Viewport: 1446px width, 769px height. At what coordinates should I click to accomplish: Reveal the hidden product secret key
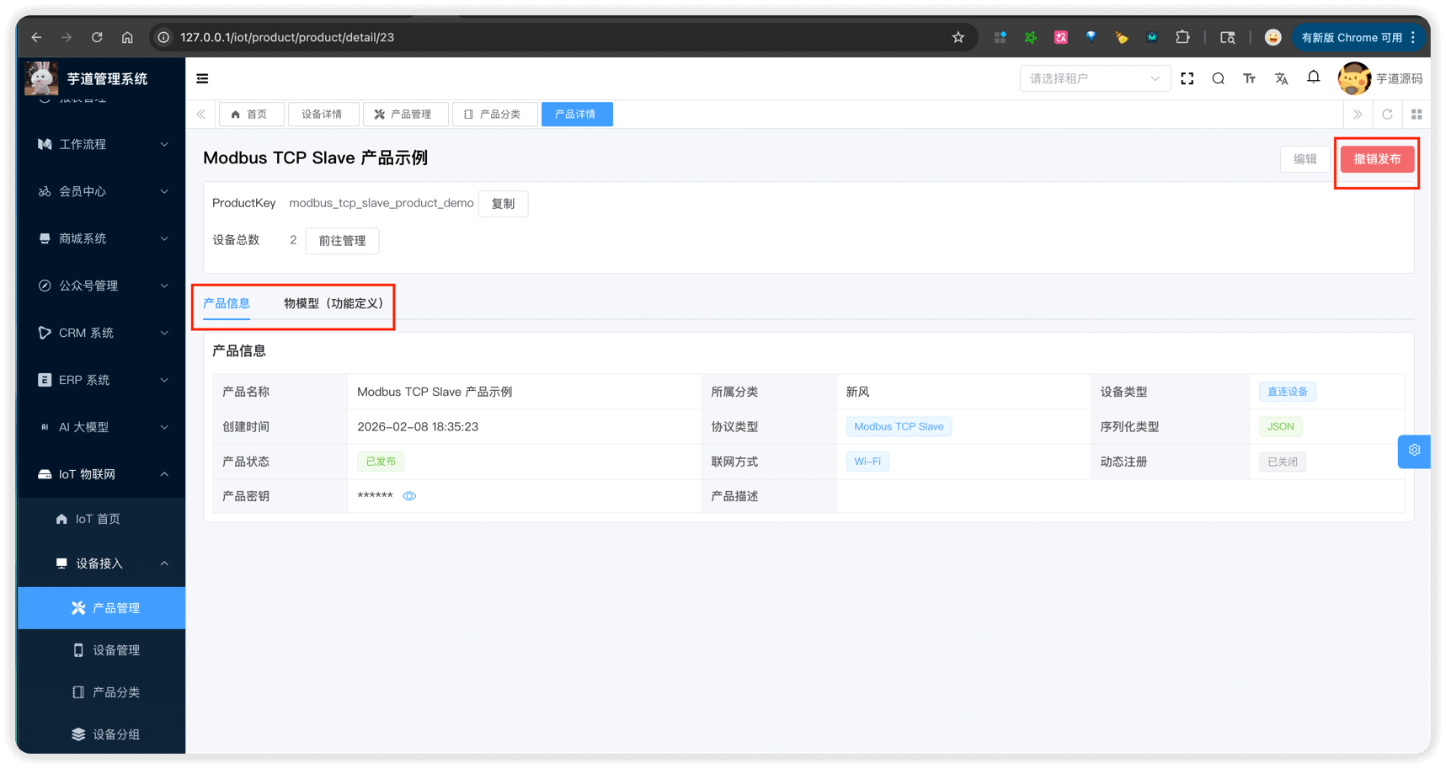(x=409, y=495)
